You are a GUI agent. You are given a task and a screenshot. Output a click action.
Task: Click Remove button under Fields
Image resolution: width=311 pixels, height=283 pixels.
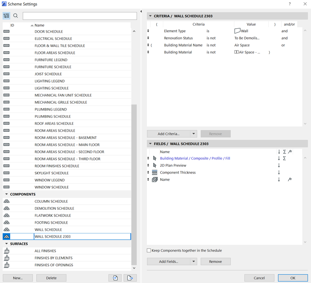coord(216,261)
